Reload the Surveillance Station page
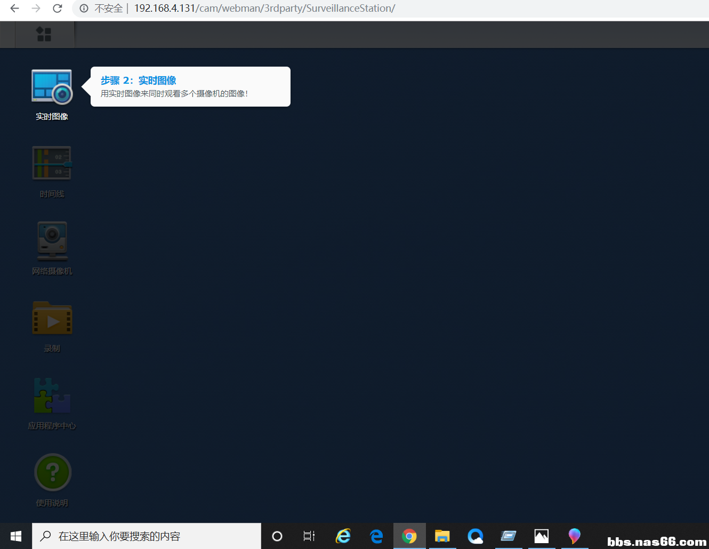 coord(58,9)
